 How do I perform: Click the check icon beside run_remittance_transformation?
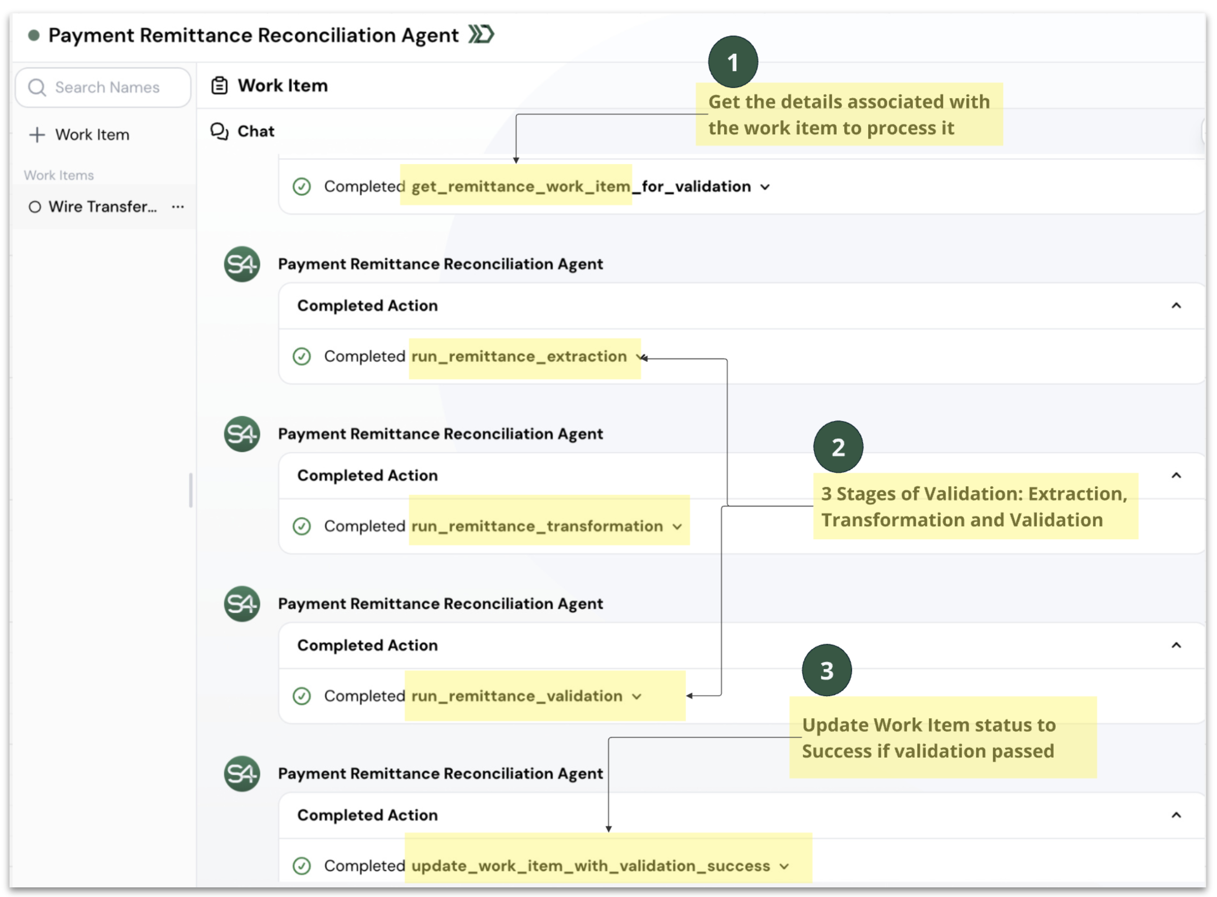coord(302,527)
